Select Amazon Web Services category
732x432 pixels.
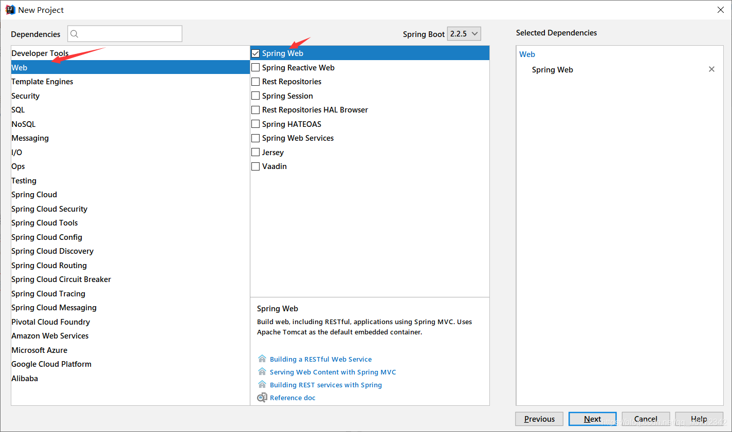click(131, 335)
